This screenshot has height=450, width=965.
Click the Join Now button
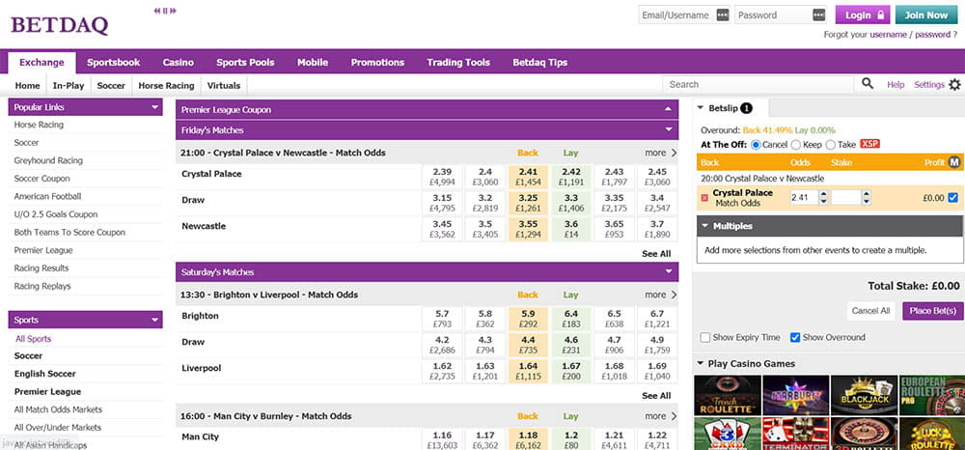[926, 14]
